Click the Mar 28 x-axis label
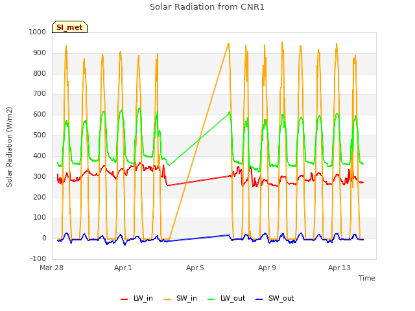The image size is (415, 311). pyautogui.click(x=52, y=268)
